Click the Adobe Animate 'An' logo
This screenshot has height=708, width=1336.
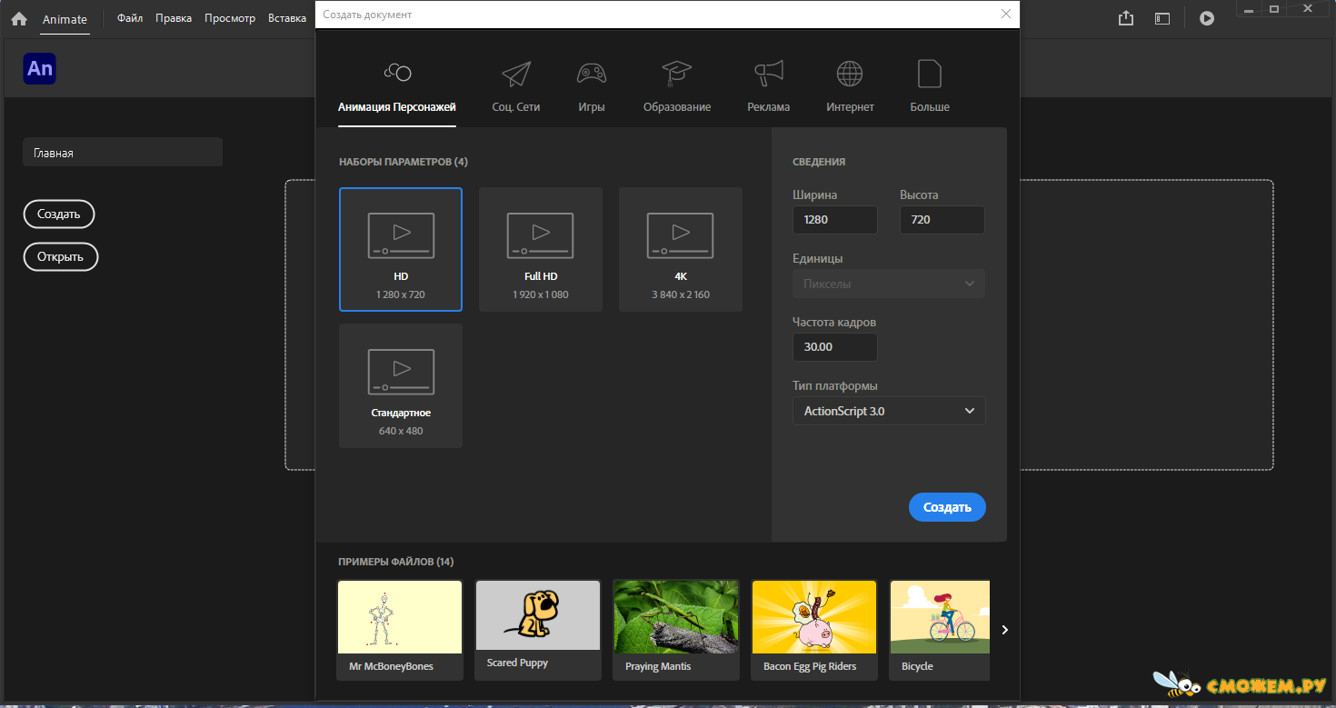click(x=40, y=69)
